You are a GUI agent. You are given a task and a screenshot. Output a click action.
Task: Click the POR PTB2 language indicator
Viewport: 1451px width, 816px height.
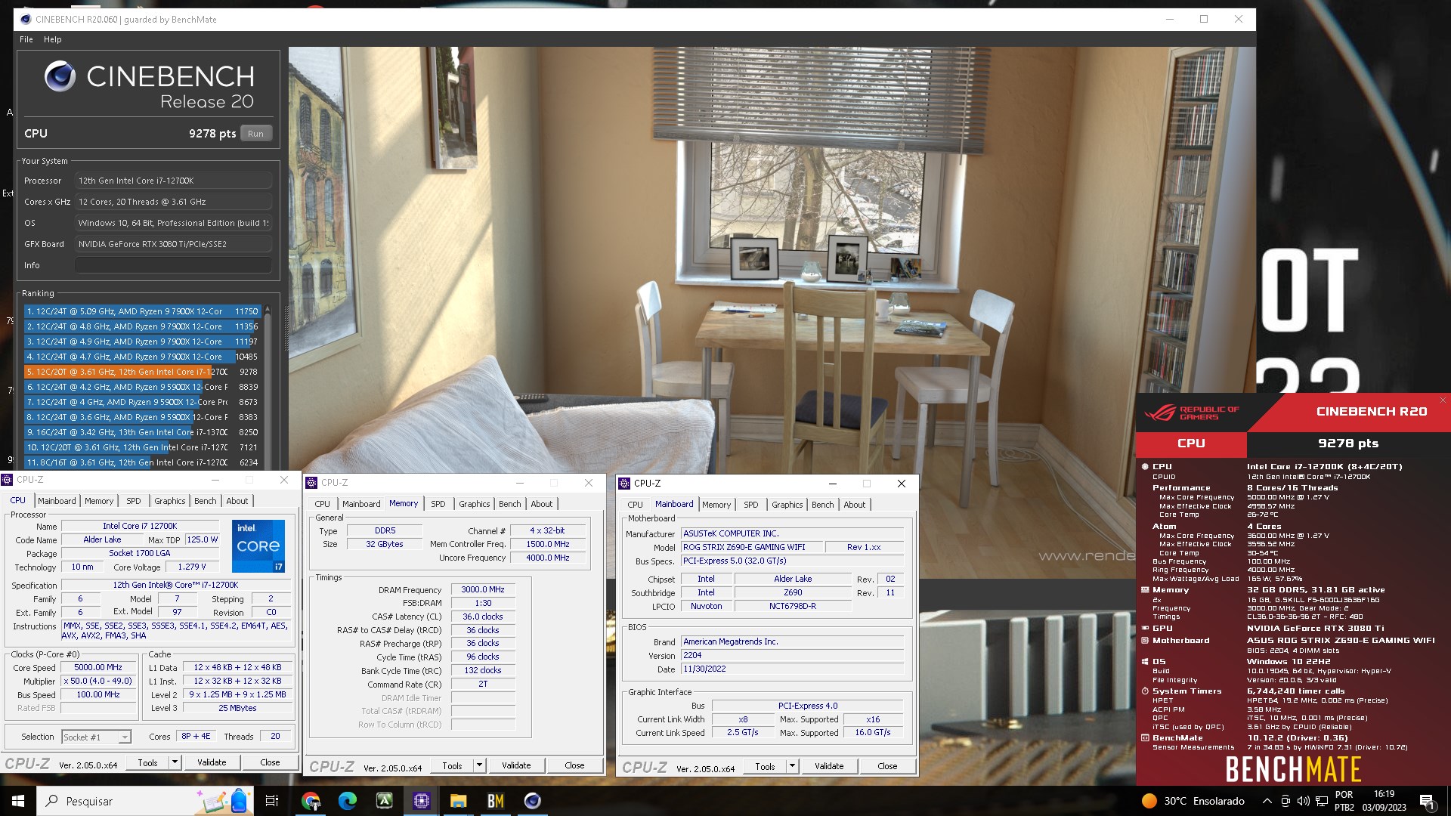click(x=1344, y=801)
